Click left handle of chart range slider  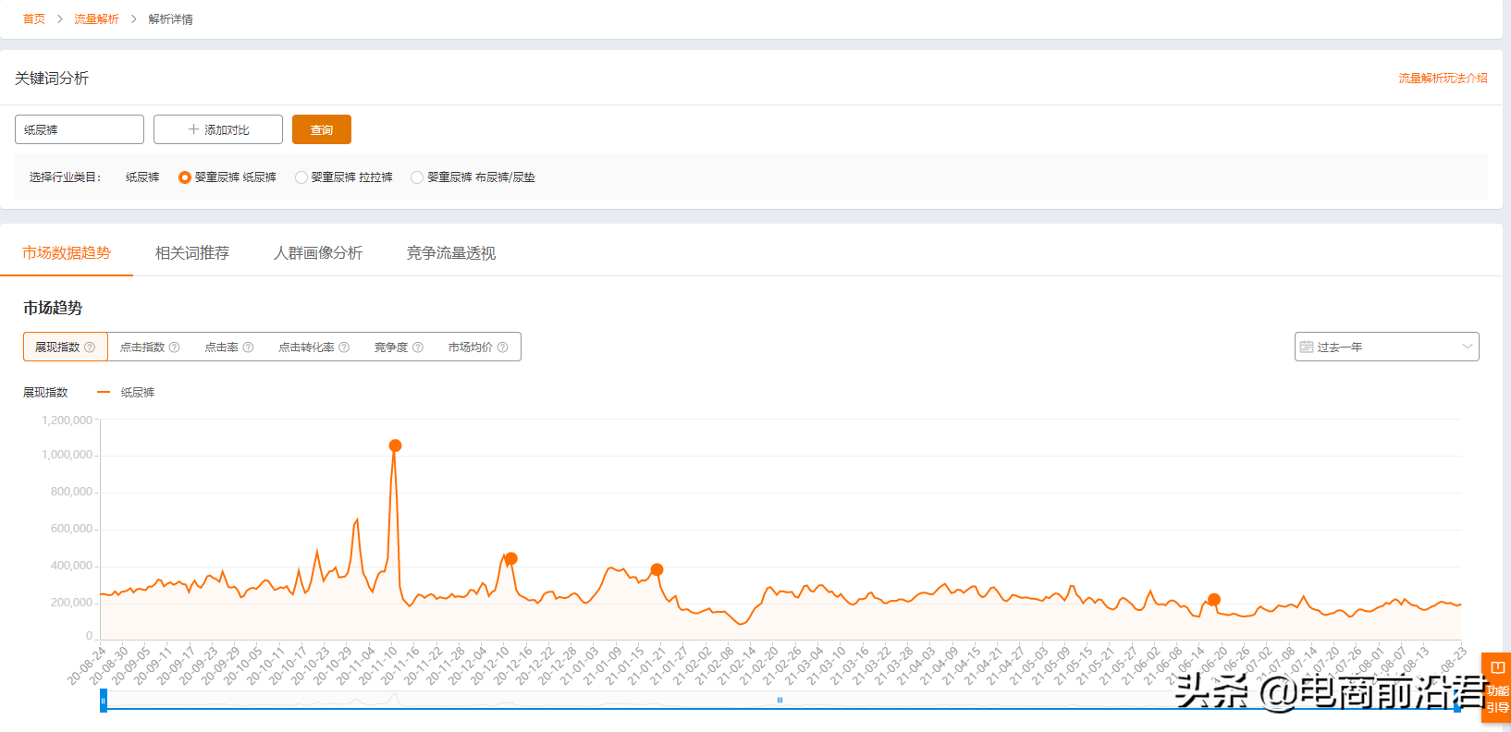click(x=104, y=701)
